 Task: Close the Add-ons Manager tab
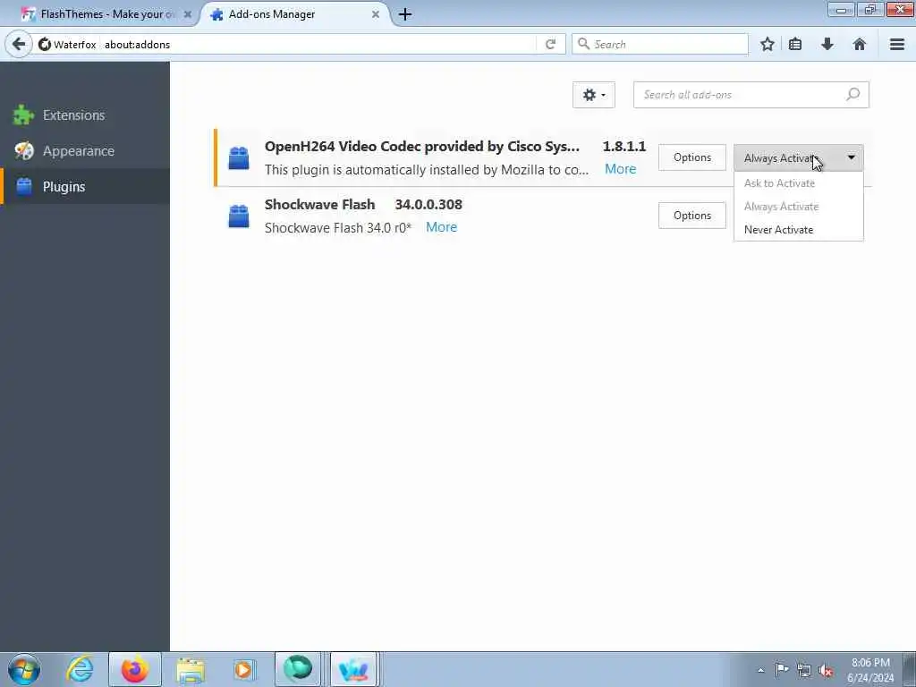click(x=376, y=14)
